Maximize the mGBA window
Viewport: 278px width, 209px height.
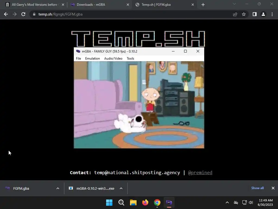tap(185, 51)
